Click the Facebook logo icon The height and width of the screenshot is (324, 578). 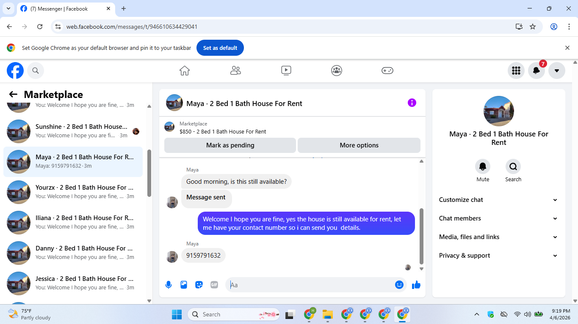pos(15,71)
